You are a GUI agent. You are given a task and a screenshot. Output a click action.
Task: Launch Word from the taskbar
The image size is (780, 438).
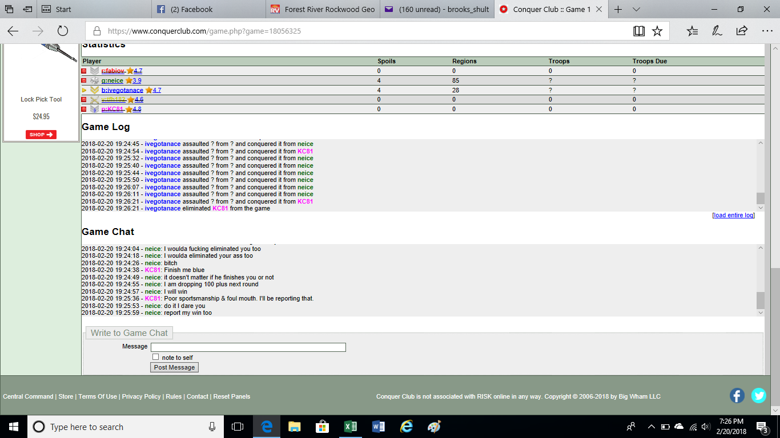(x=379, y=427)
